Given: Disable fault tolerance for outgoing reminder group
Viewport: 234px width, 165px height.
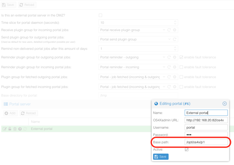Looking at the screenshot, I should coord(181,57).
